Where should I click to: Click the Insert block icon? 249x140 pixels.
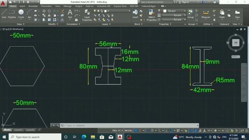point(135,14)
